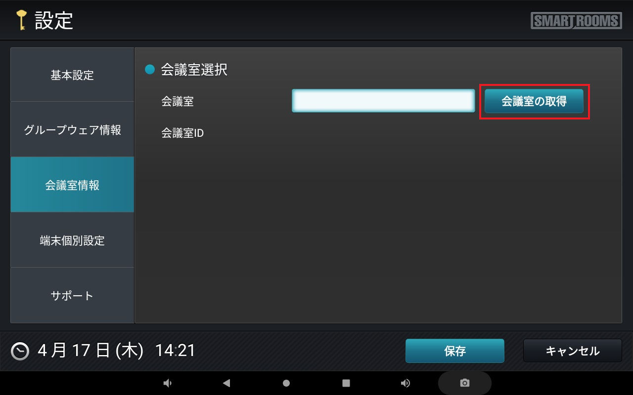Select the 会議室情報 tab
The height and width of the screenshot is (395, 633).
click(72, 185)
